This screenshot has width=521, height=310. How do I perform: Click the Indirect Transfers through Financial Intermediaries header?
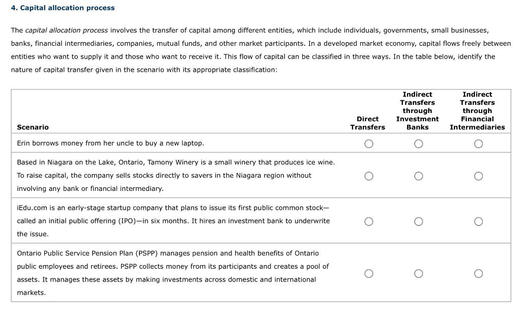point(477,110)
